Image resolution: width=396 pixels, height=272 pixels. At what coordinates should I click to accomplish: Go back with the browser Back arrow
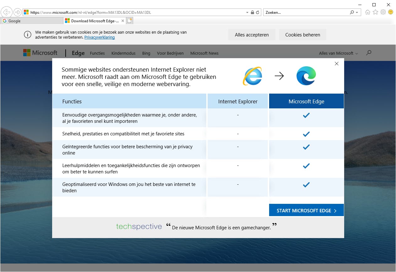pyautogui.click(x=7, y=12)
